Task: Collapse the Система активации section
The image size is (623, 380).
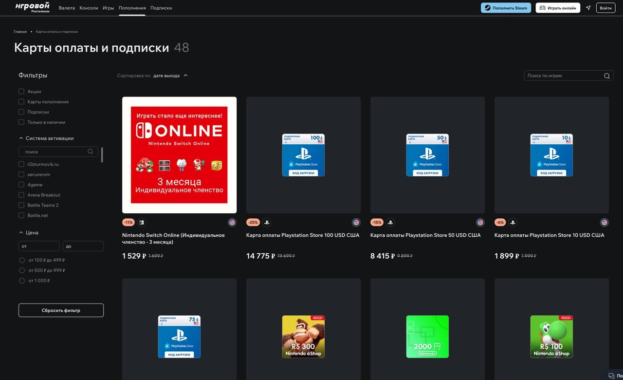Action: pyautogui.click(x=46, y=138)
